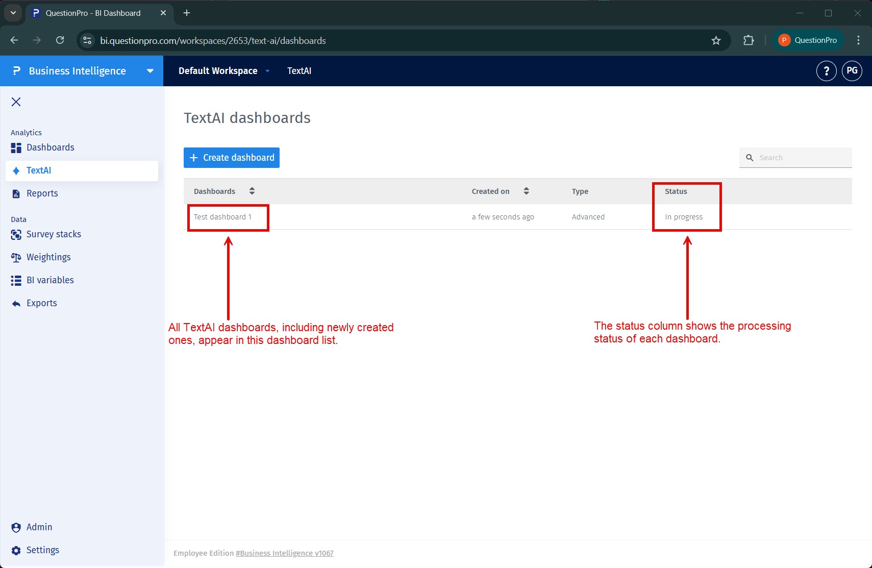Expand the Default Workspace dropdown

pyautogui.click(x=268, y=71)
